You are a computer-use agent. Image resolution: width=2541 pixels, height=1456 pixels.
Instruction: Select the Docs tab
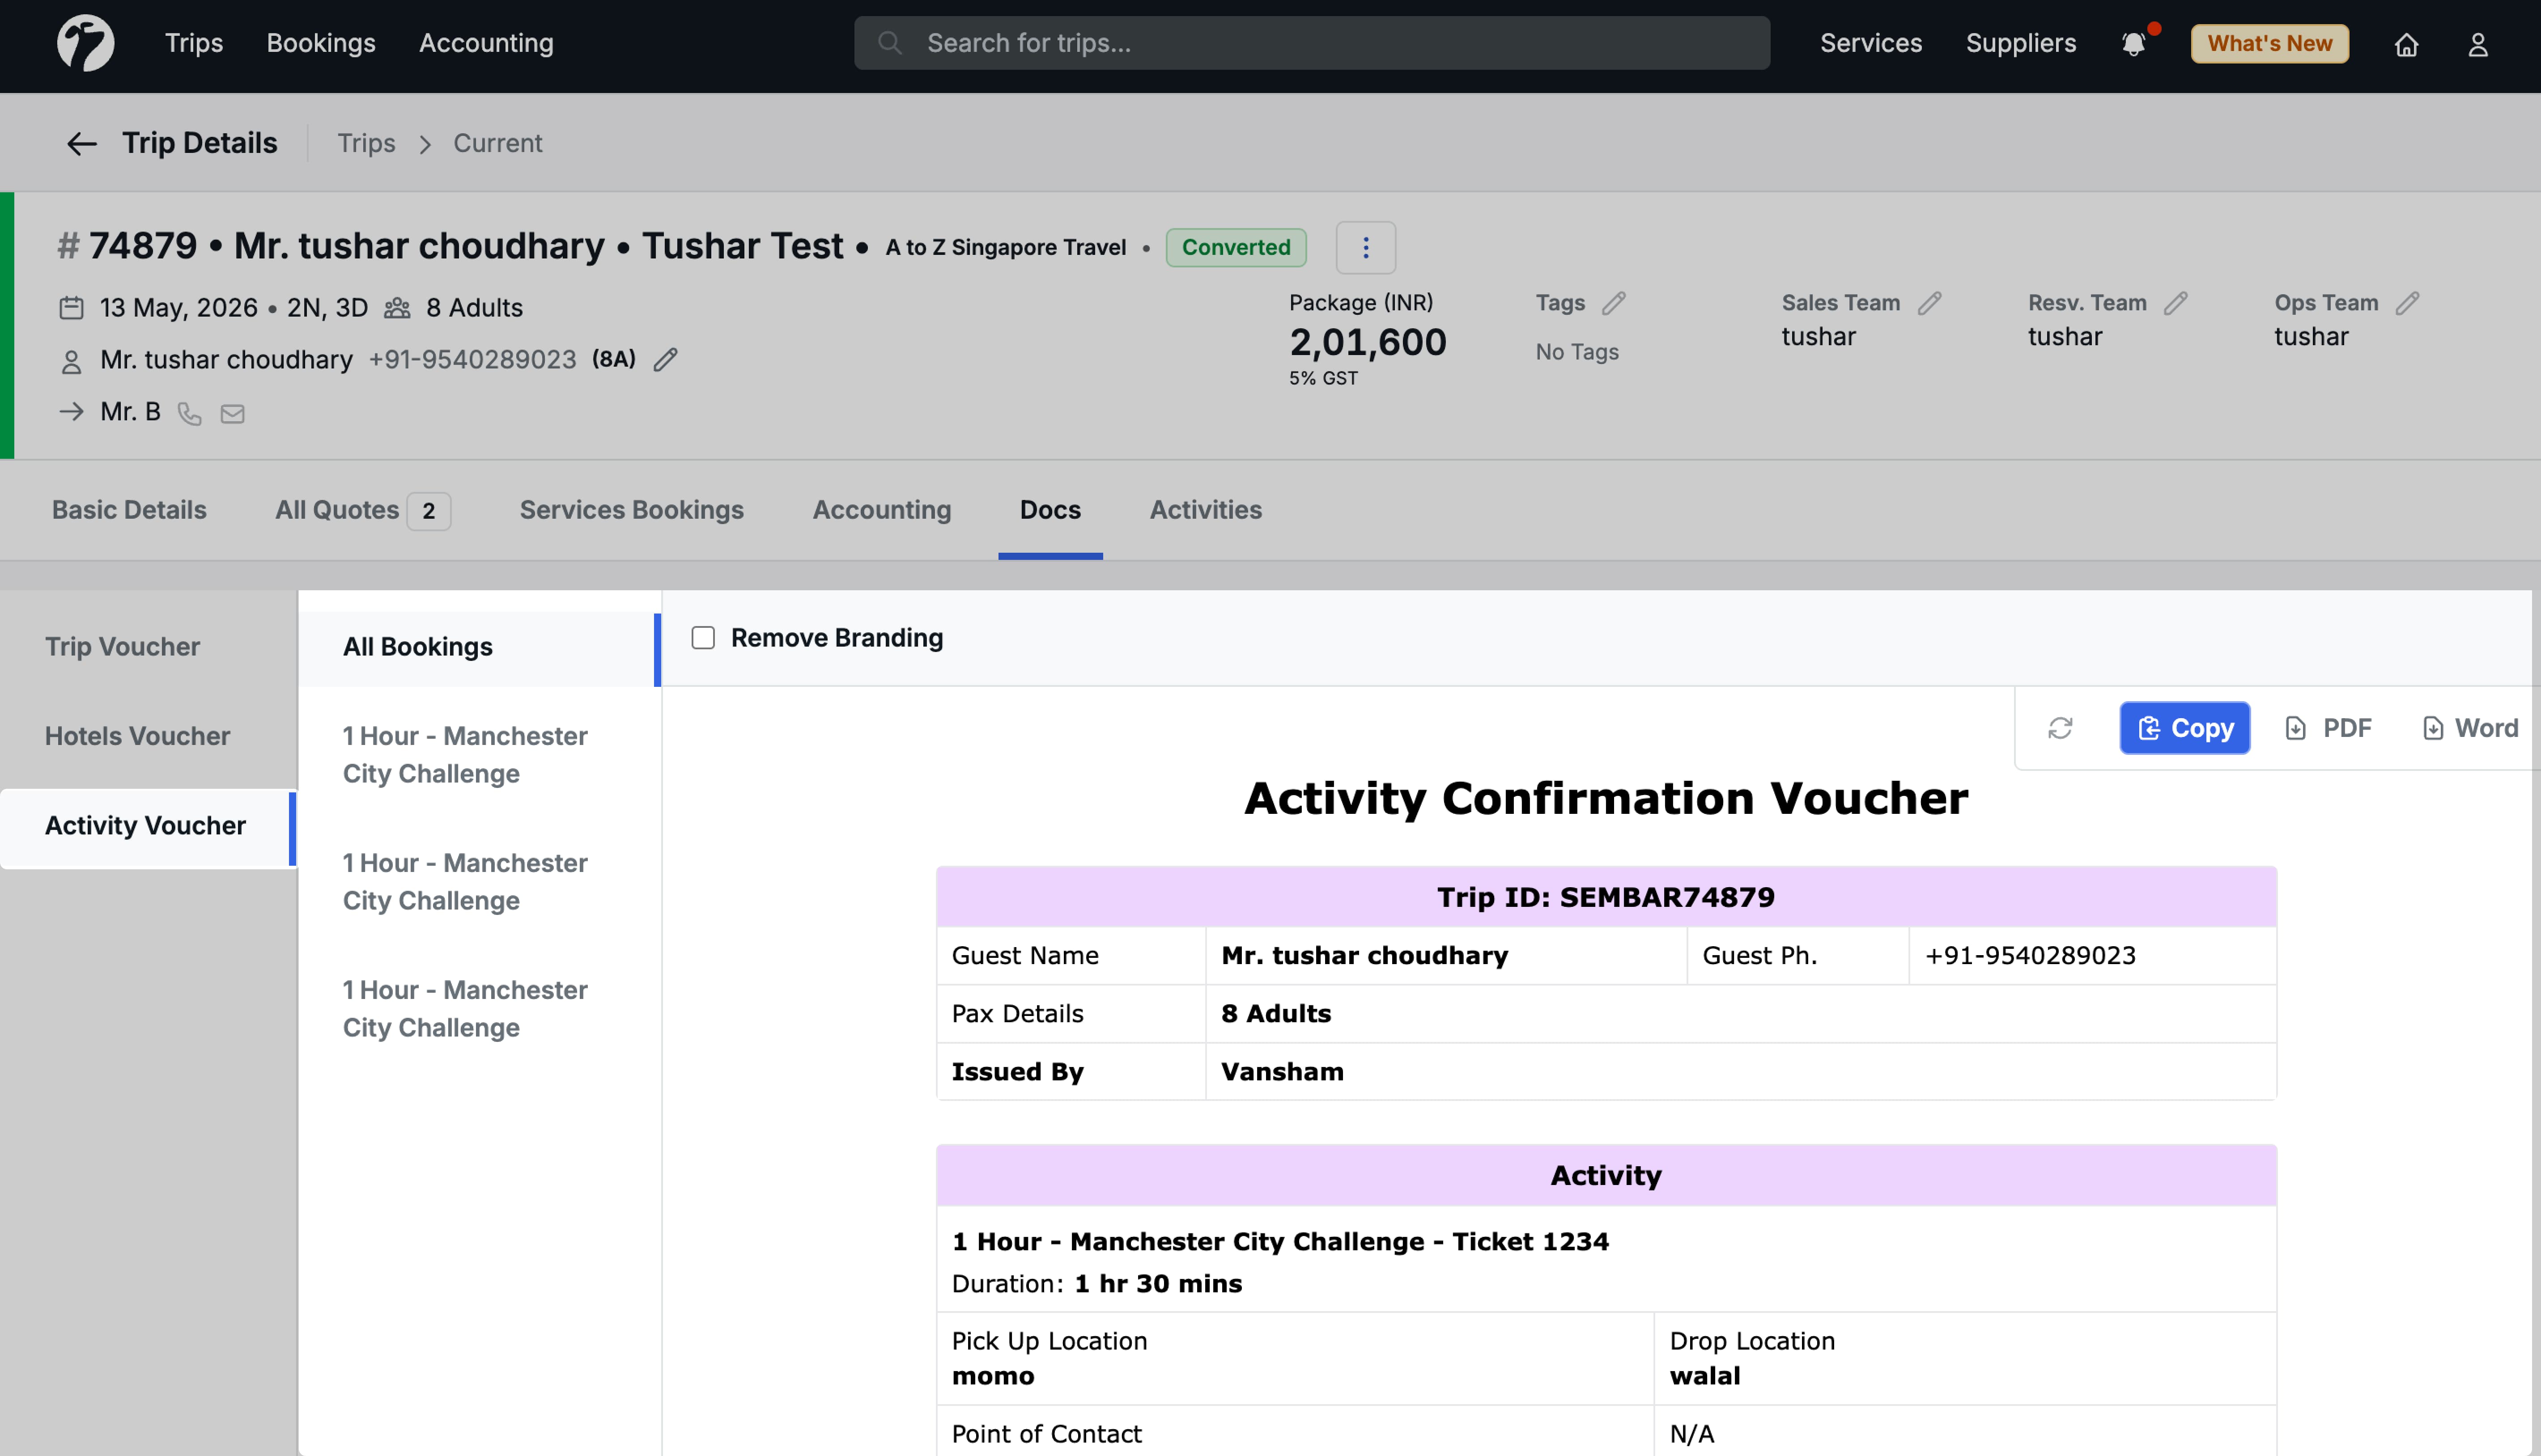click(x=1050, y=510)
